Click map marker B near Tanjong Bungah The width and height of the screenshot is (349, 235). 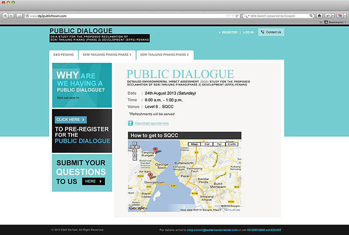155,150
